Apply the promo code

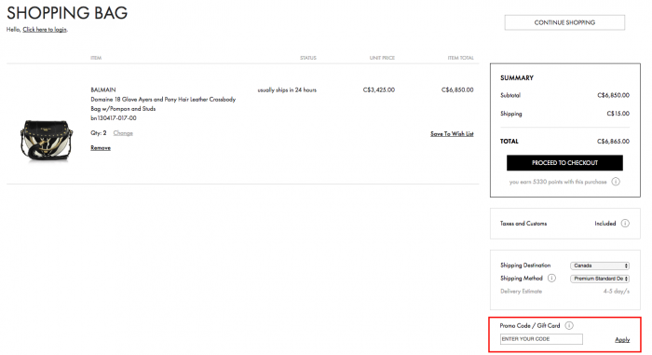(622, 339)
